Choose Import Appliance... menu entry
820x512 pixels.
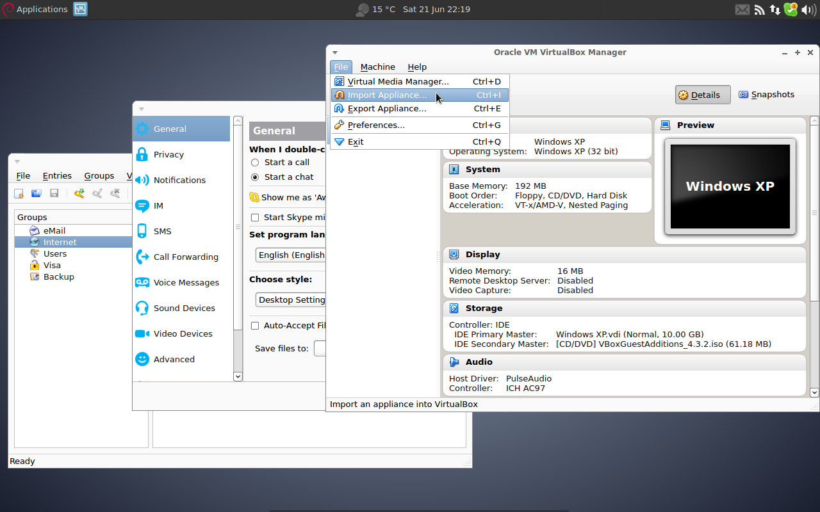420,95
